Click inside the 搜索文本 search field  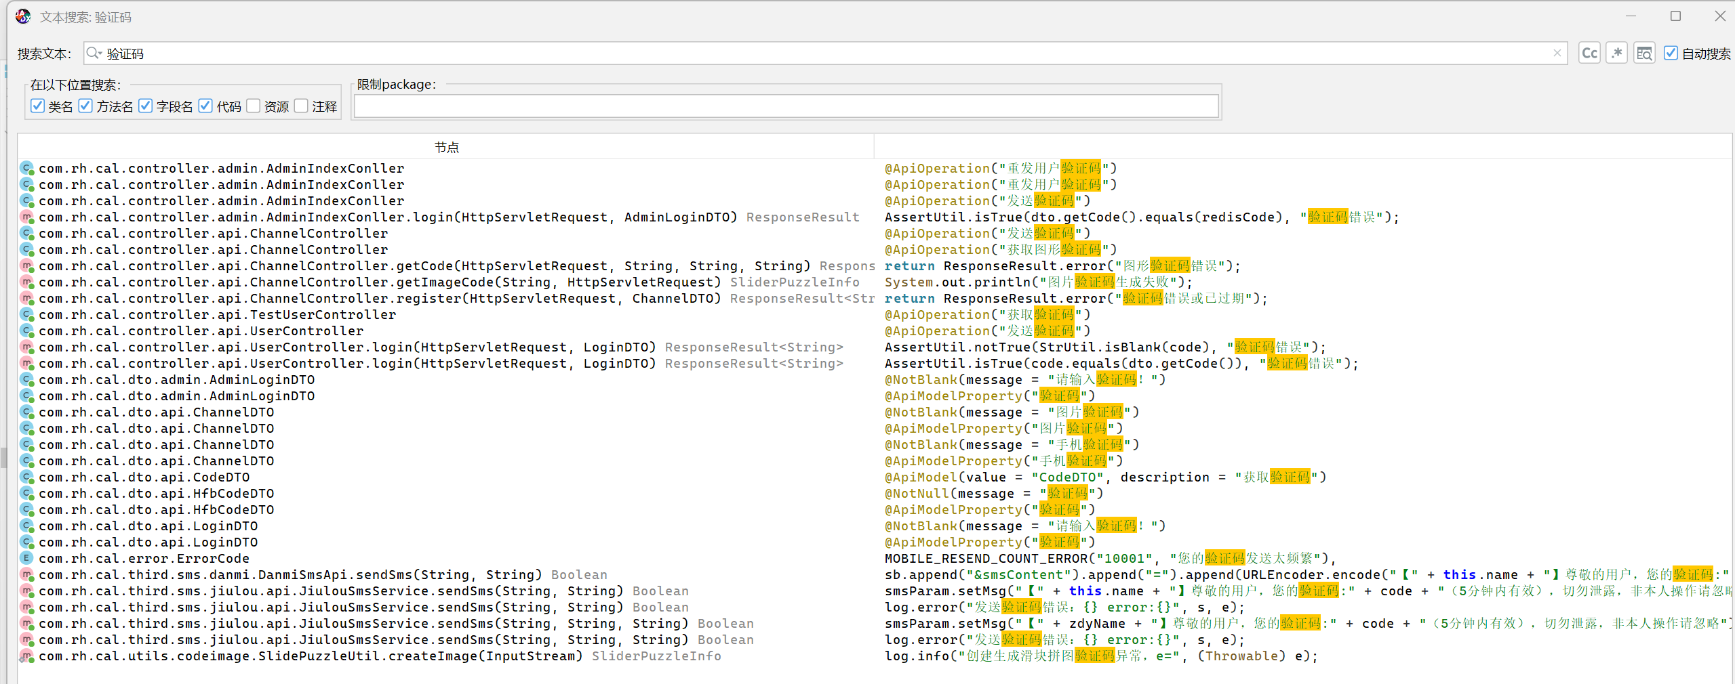(814, 54)
